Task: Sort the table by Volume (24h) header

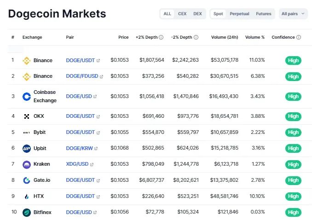Action: pyautogui.click(x=225, y=37)
